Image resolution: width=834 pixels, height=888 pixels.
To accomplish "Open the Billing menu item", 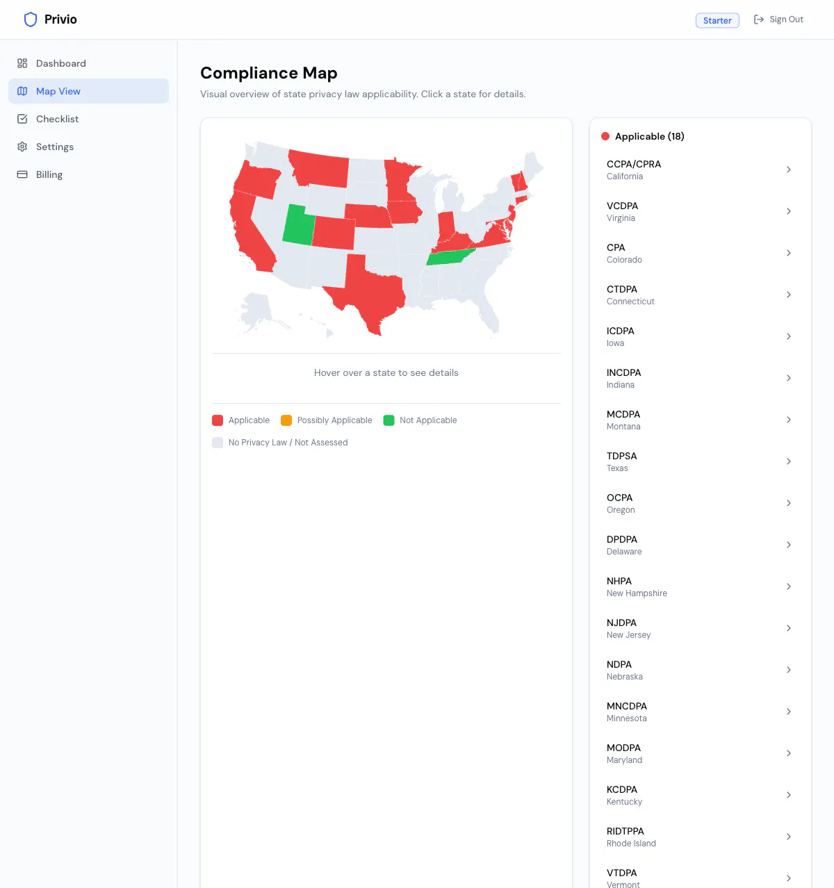I will (x=88, y=174).
